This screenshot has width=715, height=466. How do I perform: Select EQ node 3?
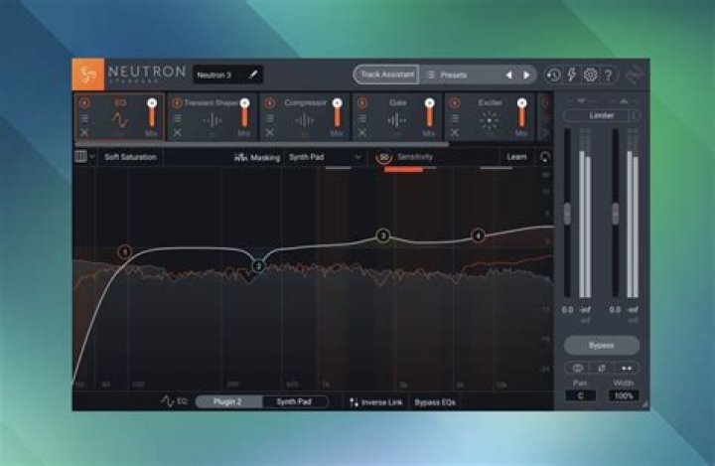click(383, 235)
